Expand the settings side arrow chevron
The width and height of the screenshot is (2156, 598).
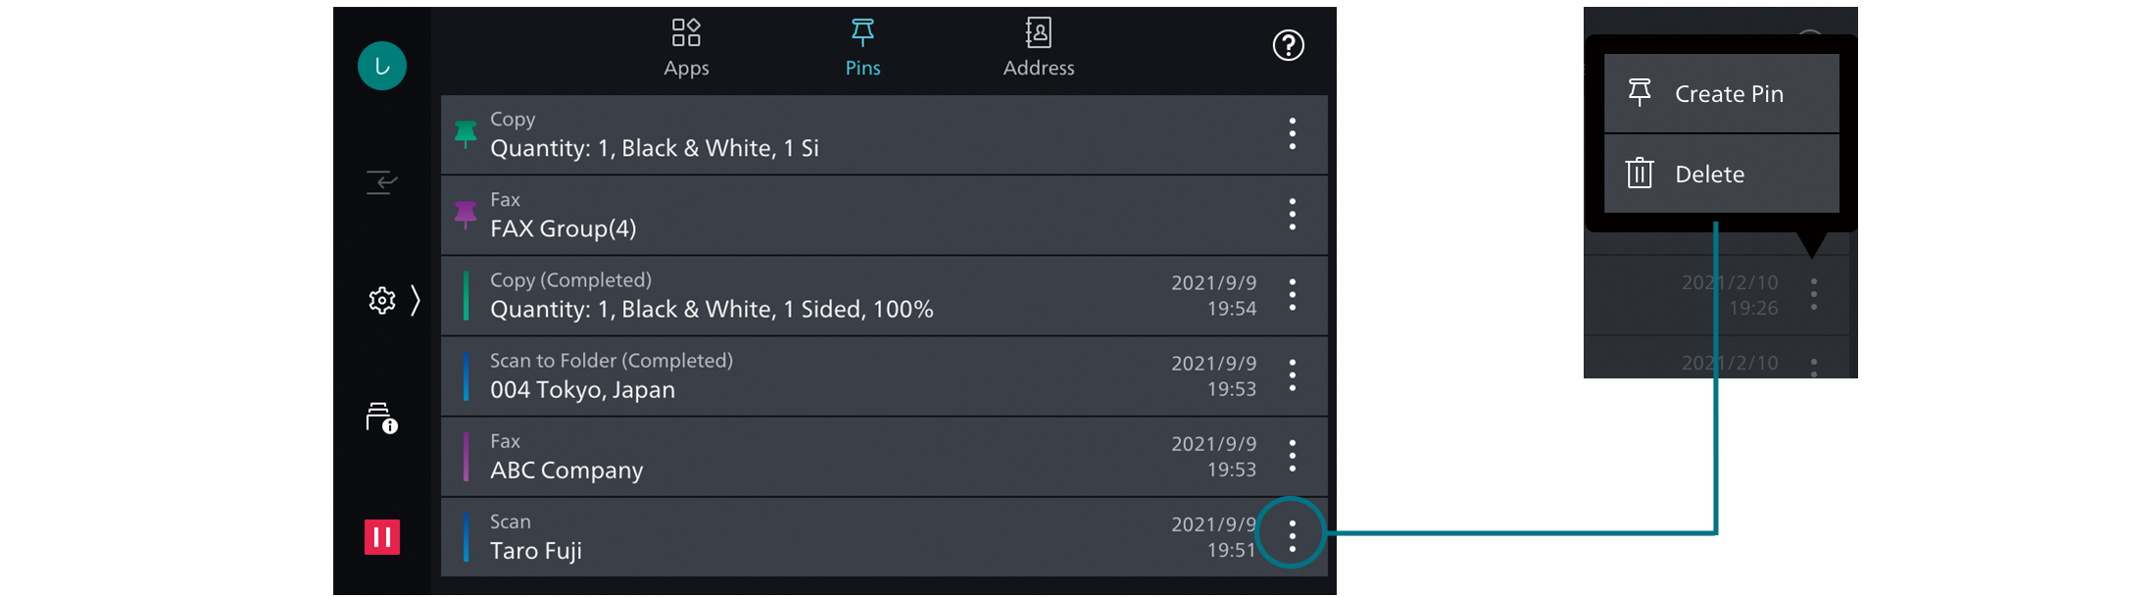coord(416,300)
